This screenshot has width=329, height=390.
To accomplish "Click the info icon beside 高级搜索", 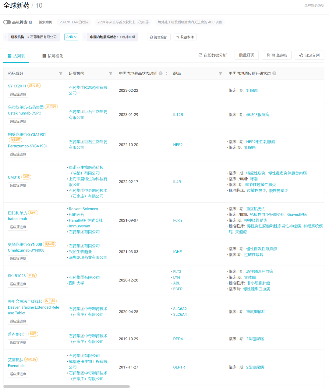I will 30,22.
